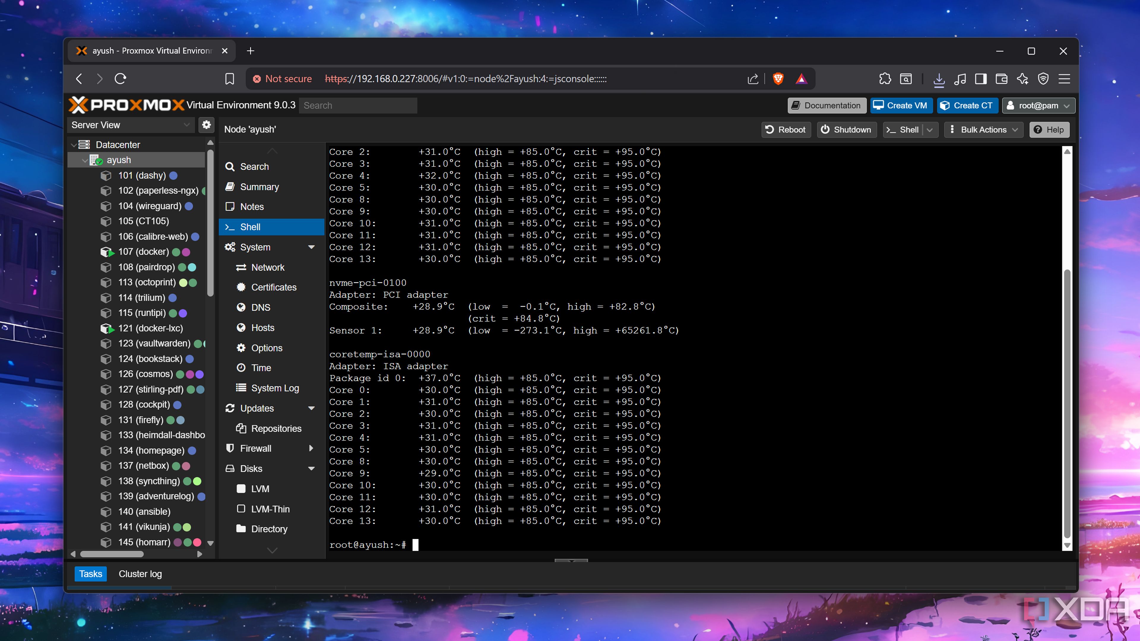Click the Reboot button
Viewport: 1140px width, 641px height.
pyautogui.click(x=786, y=130)
